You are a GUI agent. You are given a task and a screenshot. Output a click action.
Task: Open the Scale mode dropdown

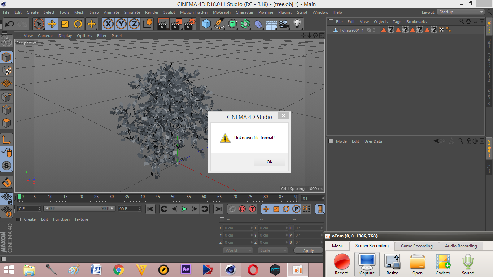coord(273,250)
